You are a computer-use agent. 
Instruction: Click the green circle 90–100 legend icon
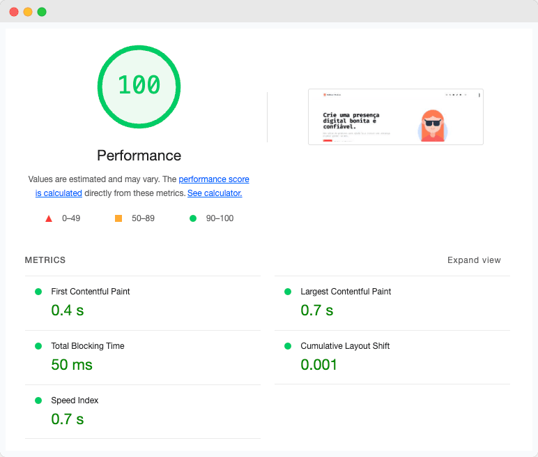click(x=193, y=218)
